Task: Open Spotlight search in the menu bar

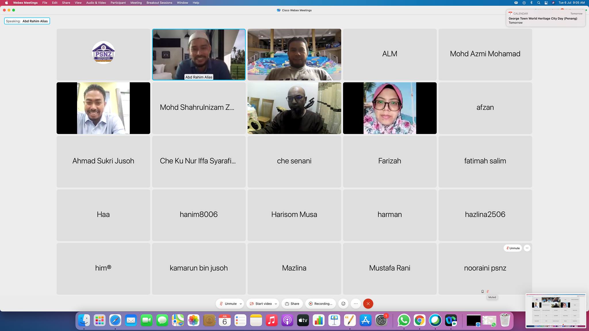Action: coord(538,3)
